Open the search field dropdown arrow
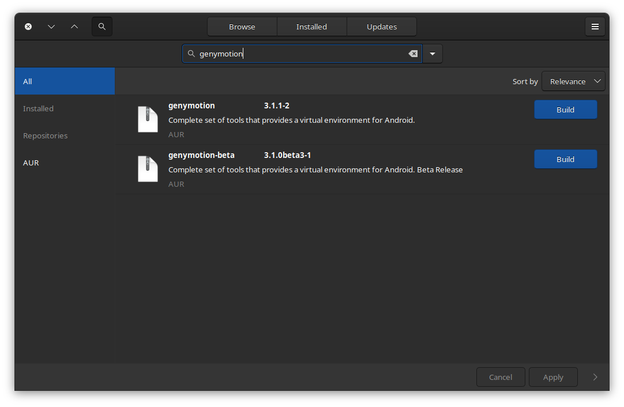Screen dimensions: 624x407 tap(433, 54)
